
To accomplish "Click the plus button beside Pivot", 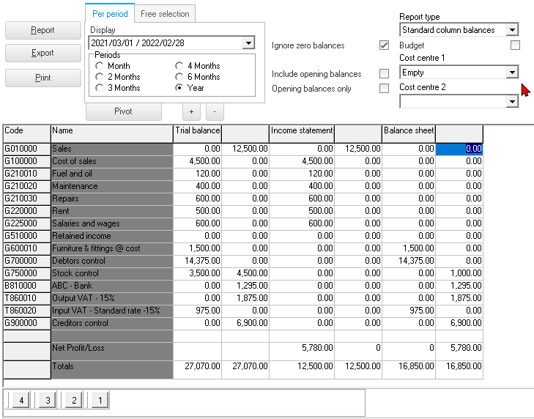I will pos(191,112).
